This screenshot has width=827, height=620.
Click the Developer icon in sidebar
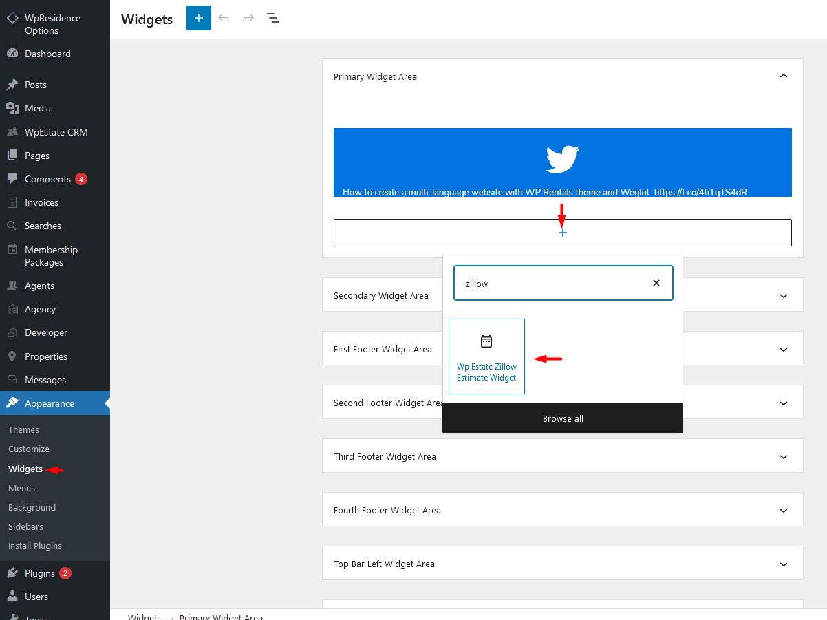tap(12, 332)
